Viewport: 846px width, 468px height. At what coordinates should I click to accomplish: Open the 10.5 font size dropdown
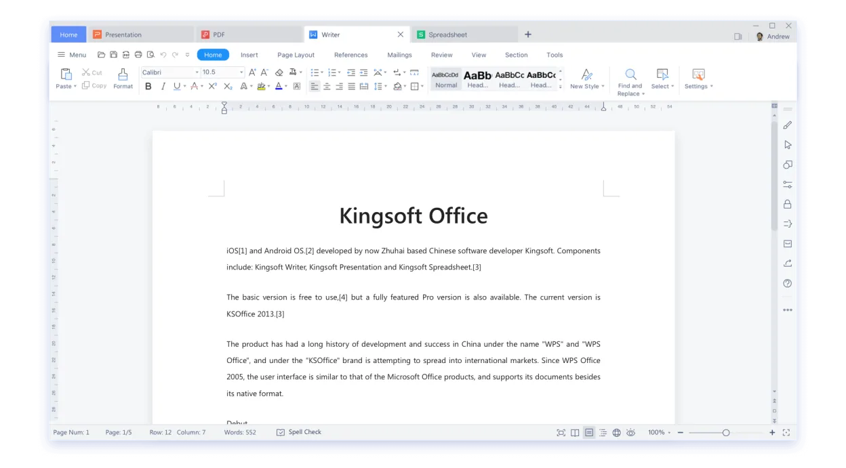[x=241, y=72]
